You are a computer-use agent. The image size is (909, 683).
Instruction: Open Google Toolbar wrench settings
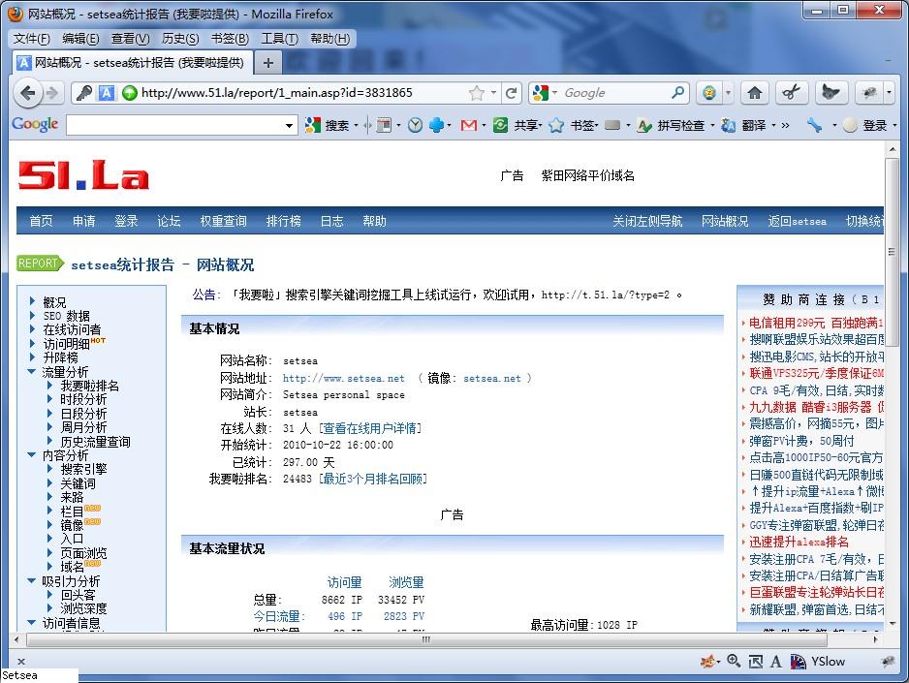pos(814,125)
